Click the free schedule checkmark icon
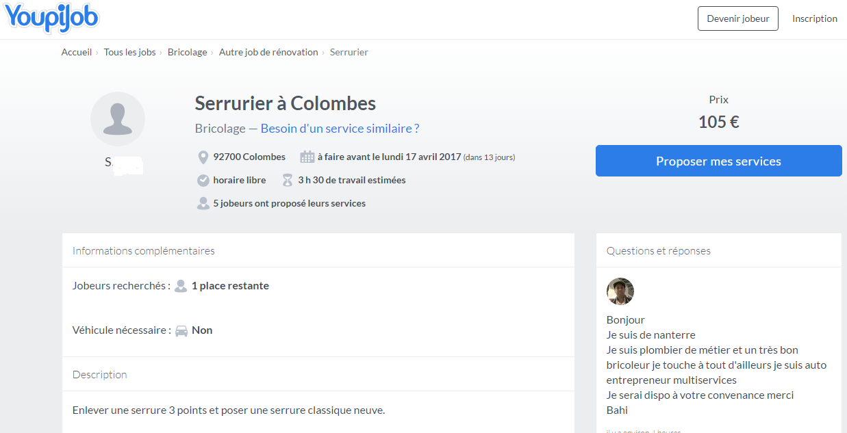 203,181
